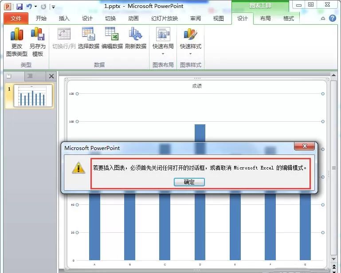Open the 文件 menu tab
The width and height of the screenshot is (341, 273).
(x=16, y=19)
